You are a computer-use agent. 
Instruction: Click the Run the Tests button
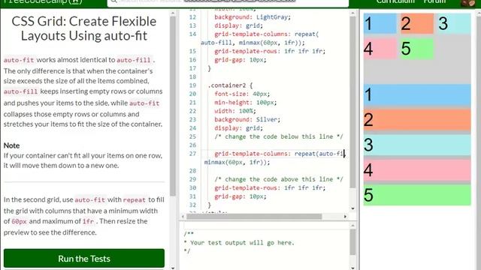[84, 258]
